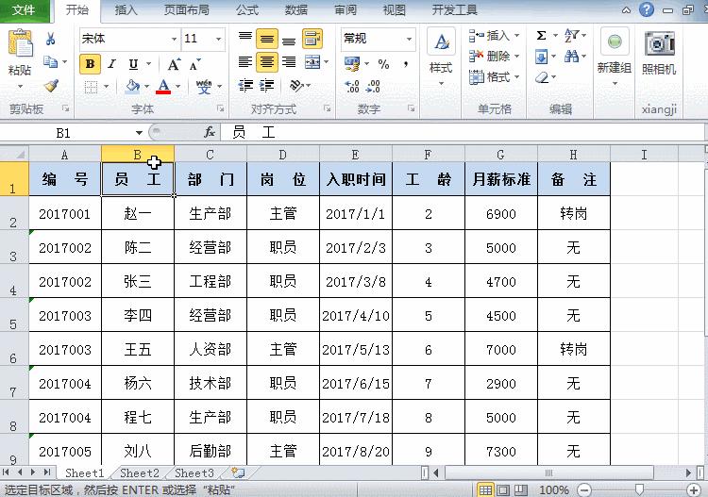The height and width of the screenshot is (497, 708).
Task: Click the insert function fx icon
Action: [x=210, y=133]
